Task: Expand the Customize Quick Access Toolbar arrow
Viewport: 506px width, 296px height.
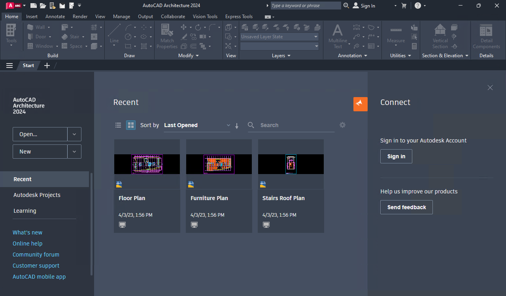Action: coord(79,6)
